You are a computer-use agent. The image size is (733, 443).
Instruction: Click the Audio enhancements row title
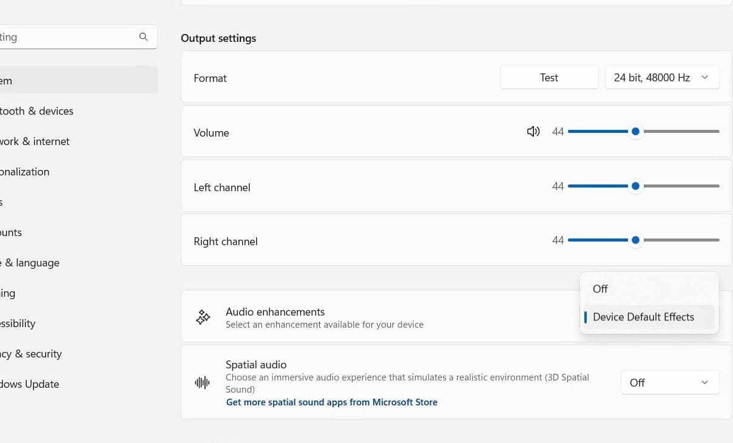coord(275,312)
